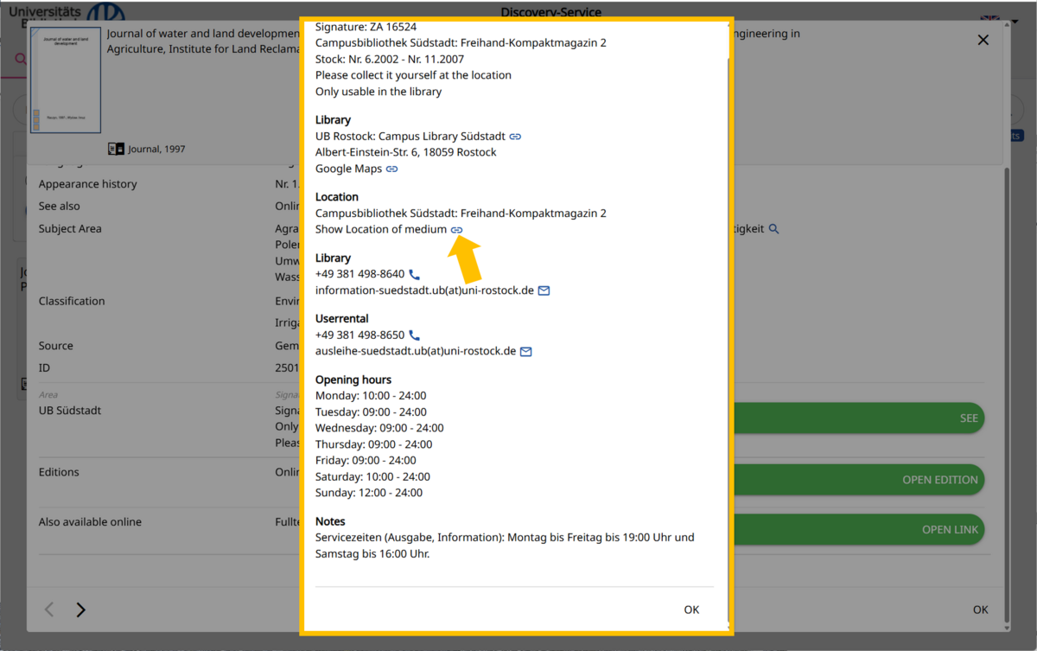The image size is (1037, 651).
Task: Click the phone icon next to 498-8650
Action: [x=414, y=335]
